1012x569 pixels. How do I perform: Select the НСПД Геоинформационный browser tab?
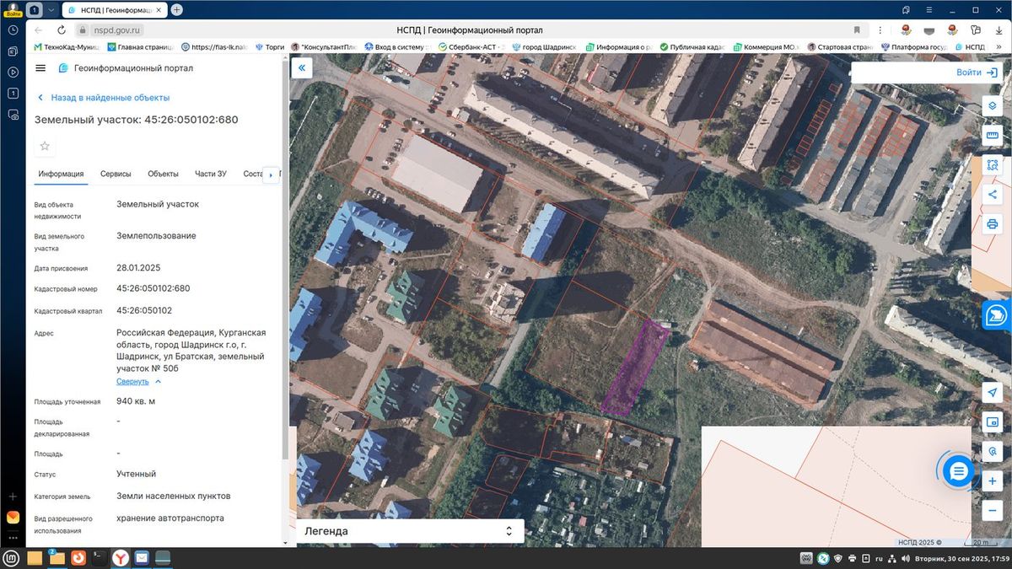115,10
